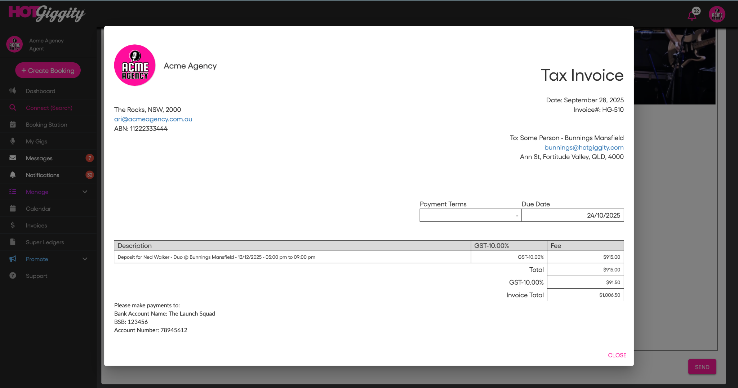
Task: Close the Tax Invoice dialog
Action: pyautogui.click(x=617, y=355)
